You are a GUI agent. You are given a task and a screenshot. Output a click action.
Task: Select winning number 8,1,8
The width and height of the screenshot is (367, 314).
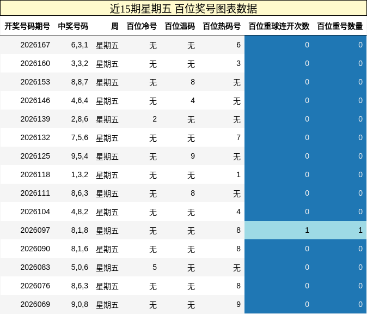coord(79,230)
